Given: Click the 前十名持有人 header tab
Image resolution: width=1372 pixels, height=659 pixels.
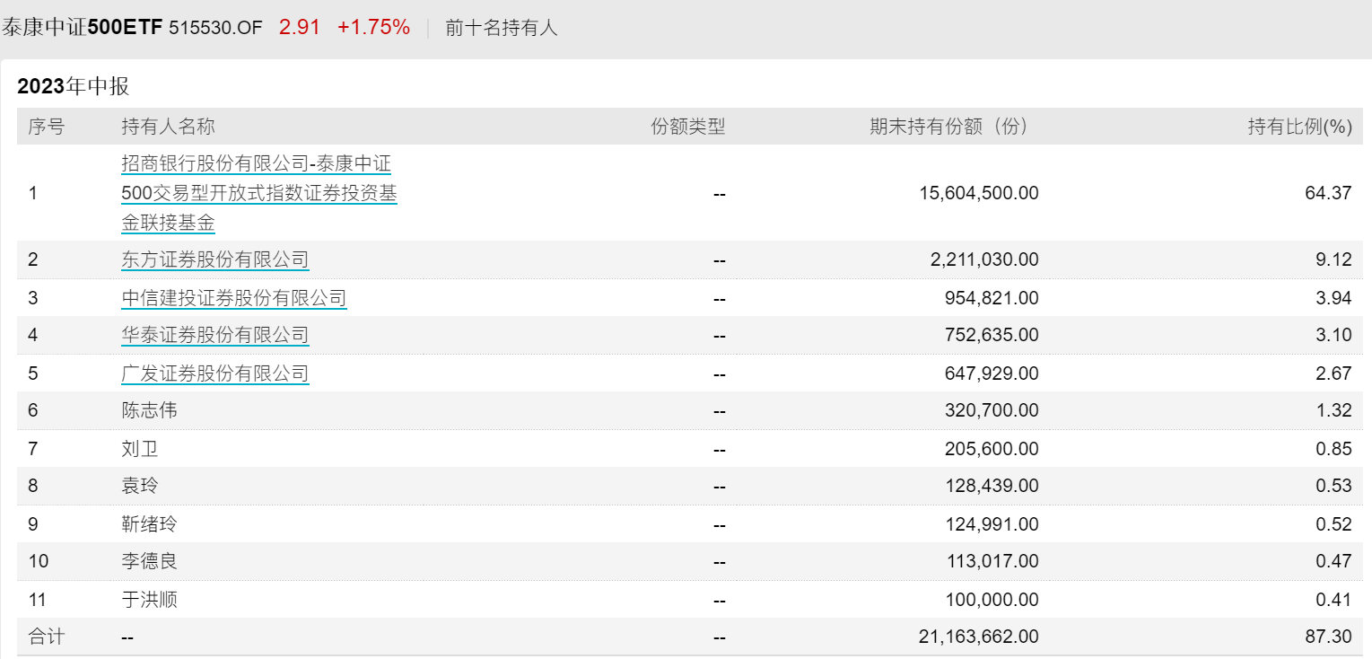Looking at the screenshot, I should pyautogui.click(x=501, y=28).
